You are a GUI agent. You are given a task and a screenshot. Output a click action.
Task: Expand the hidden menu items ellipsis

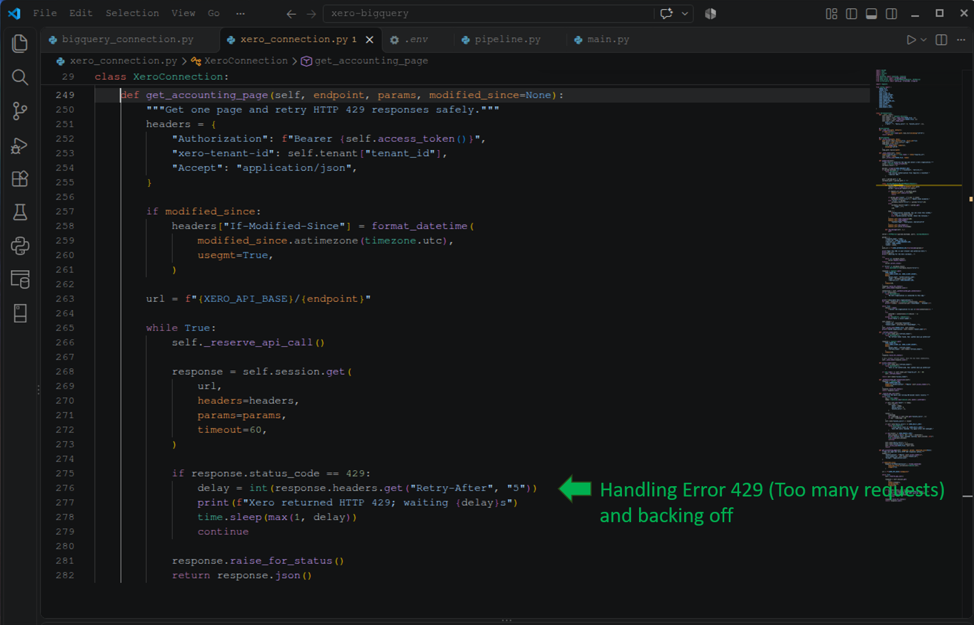coord(241,13)
